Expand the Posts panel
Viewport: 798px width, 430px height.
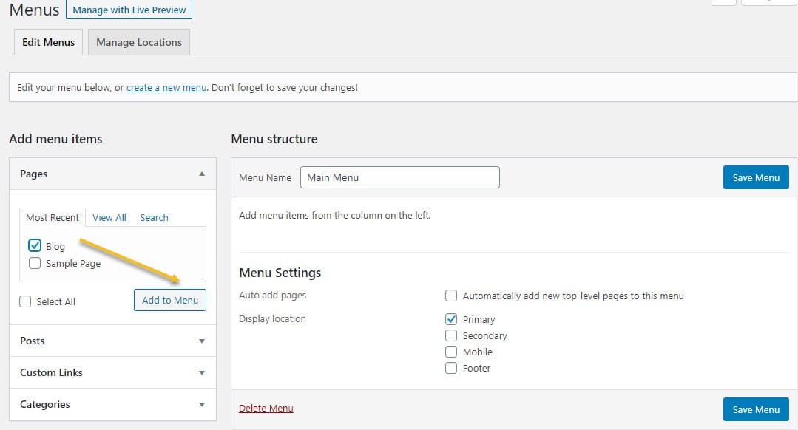click(x=200, y=341)
